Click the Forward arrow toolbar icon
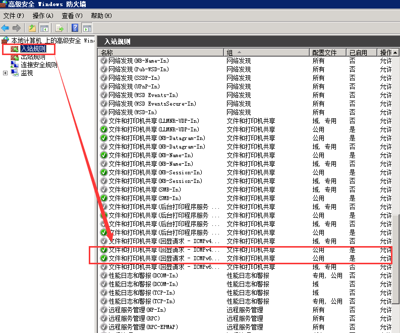Image resolution: width=400 pixels, height=333 pixels. pos(17,28)
